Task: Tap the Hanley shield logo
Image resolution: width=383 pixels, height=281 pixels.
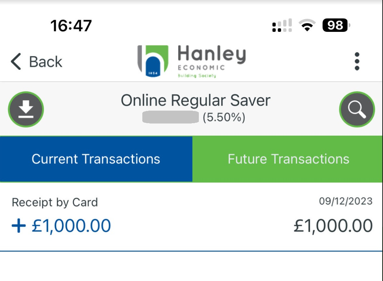Action: click(153, 61)
